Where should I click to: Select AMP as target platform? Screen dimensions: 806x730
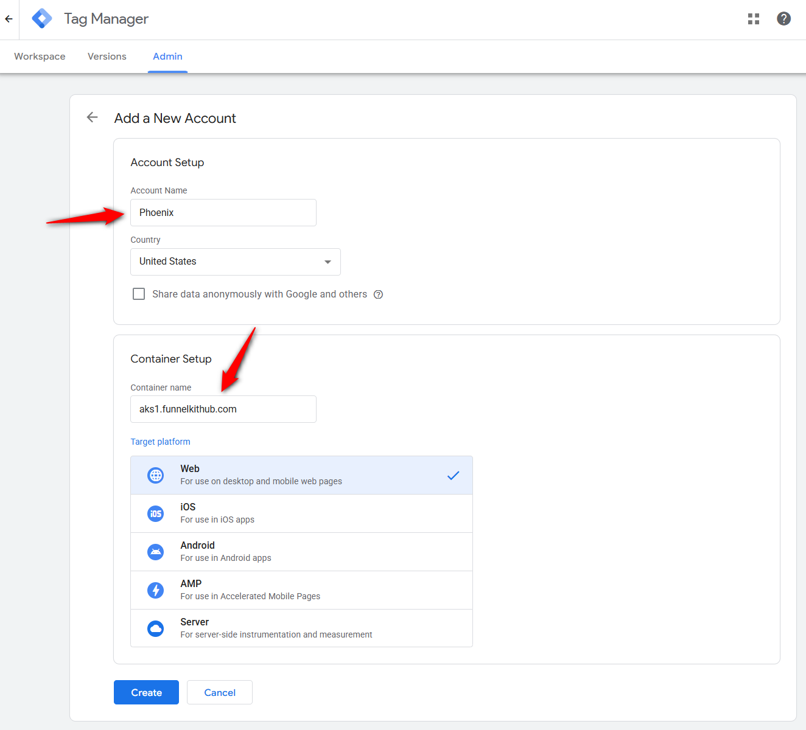301,590
